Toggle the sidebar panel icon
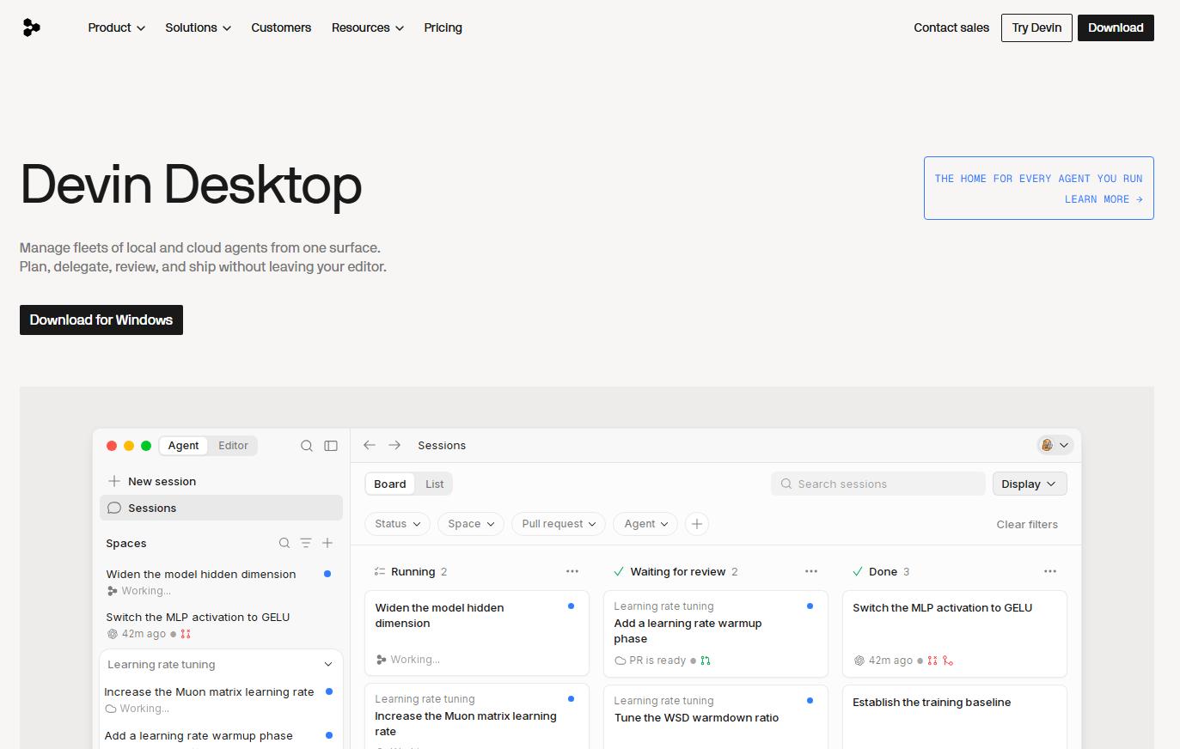Viewport: 1180px width, 749px height. [331, 446]
